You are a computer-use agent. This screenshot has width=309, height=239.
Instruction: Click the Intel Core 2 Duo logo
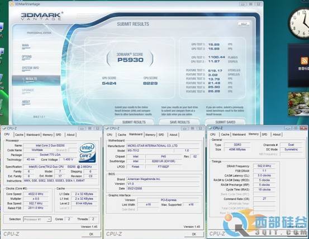(87, 152)
